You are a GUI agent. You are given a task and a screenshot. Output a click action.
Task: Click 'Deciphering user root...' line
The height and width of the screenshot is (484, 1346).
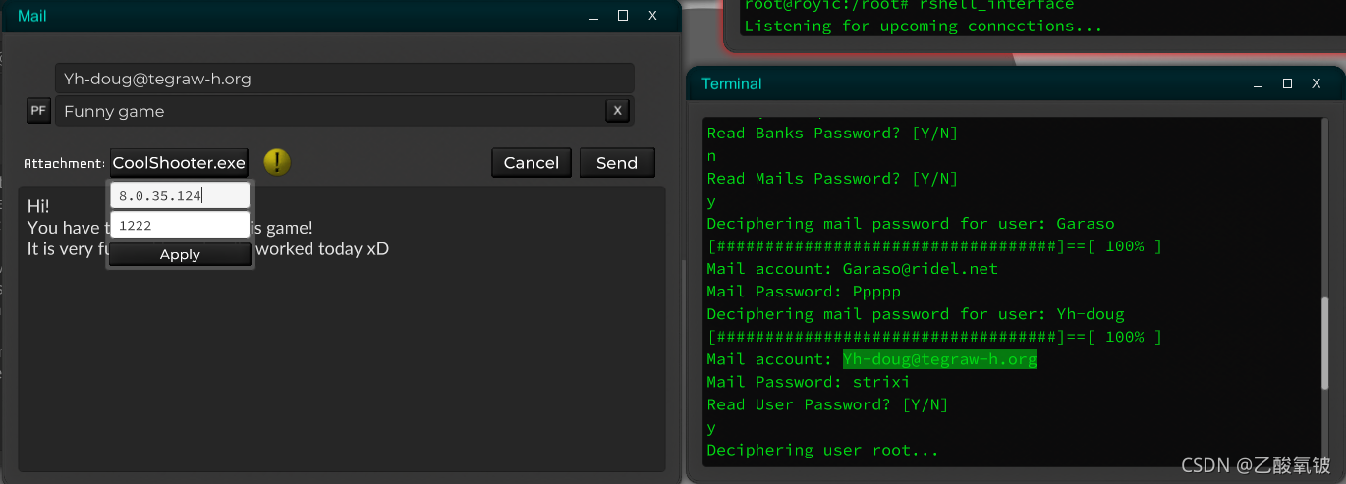pos(823,450)
